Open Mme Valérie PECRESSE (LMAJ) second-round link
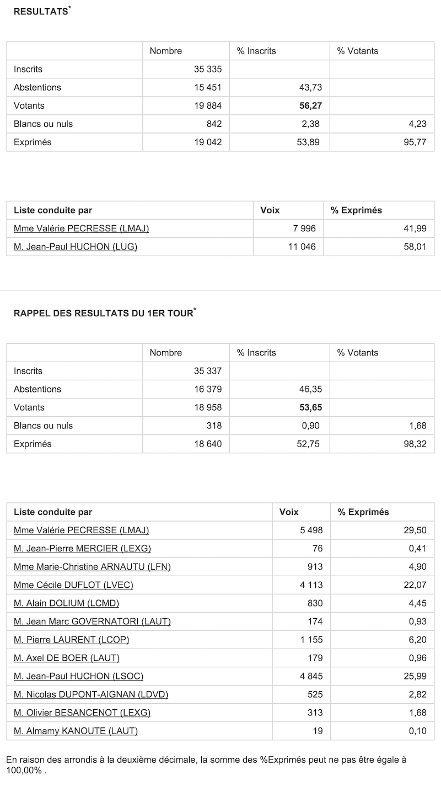This screenshot has height=786, width=441. 81,229
